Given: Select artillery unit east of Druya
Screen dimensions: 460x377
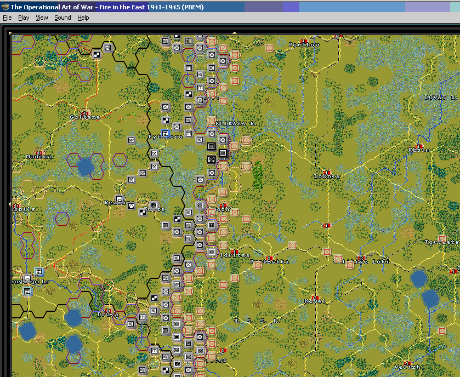Looking at the screenshot, I should pos(143,317).
